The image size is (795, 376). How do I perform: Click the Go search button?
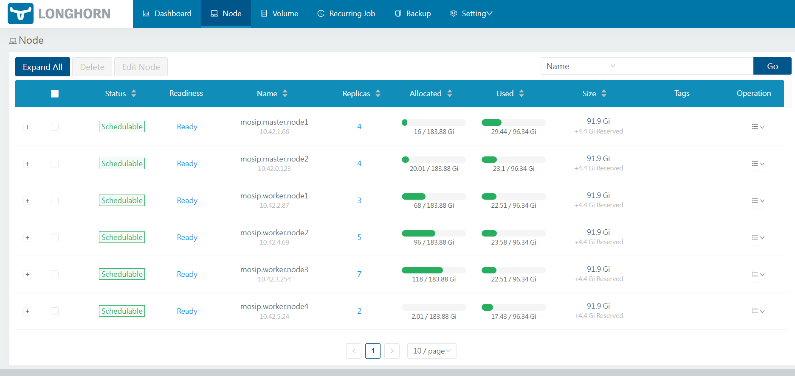(x=772, y=66)
